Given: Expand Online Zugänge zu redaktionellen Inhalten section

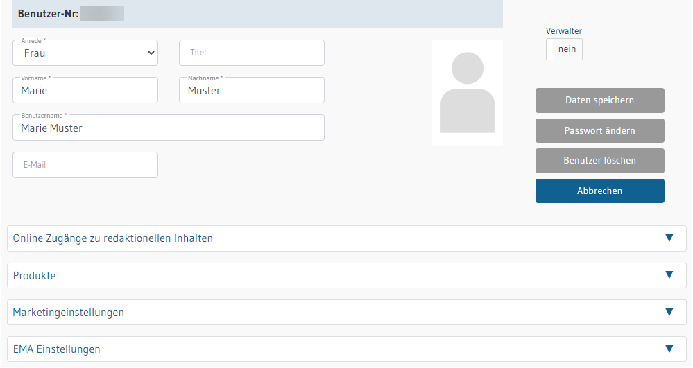Looking at the screenshot, I should pos(347,238).
